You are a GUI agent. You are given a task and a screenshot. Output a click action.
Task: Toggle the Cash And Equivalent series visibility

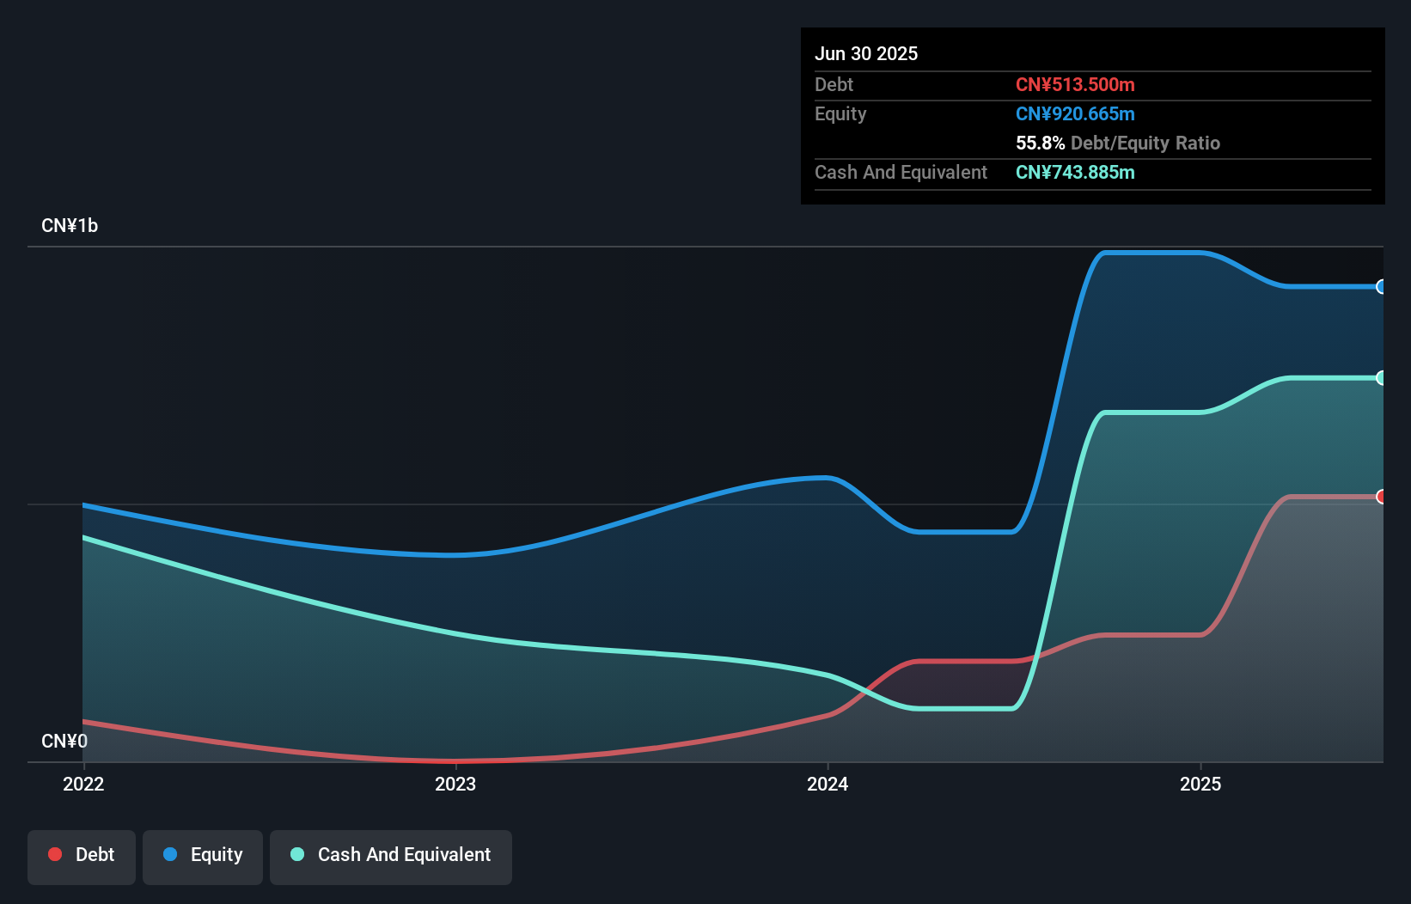pyautogui.click(x=391, y=856)
